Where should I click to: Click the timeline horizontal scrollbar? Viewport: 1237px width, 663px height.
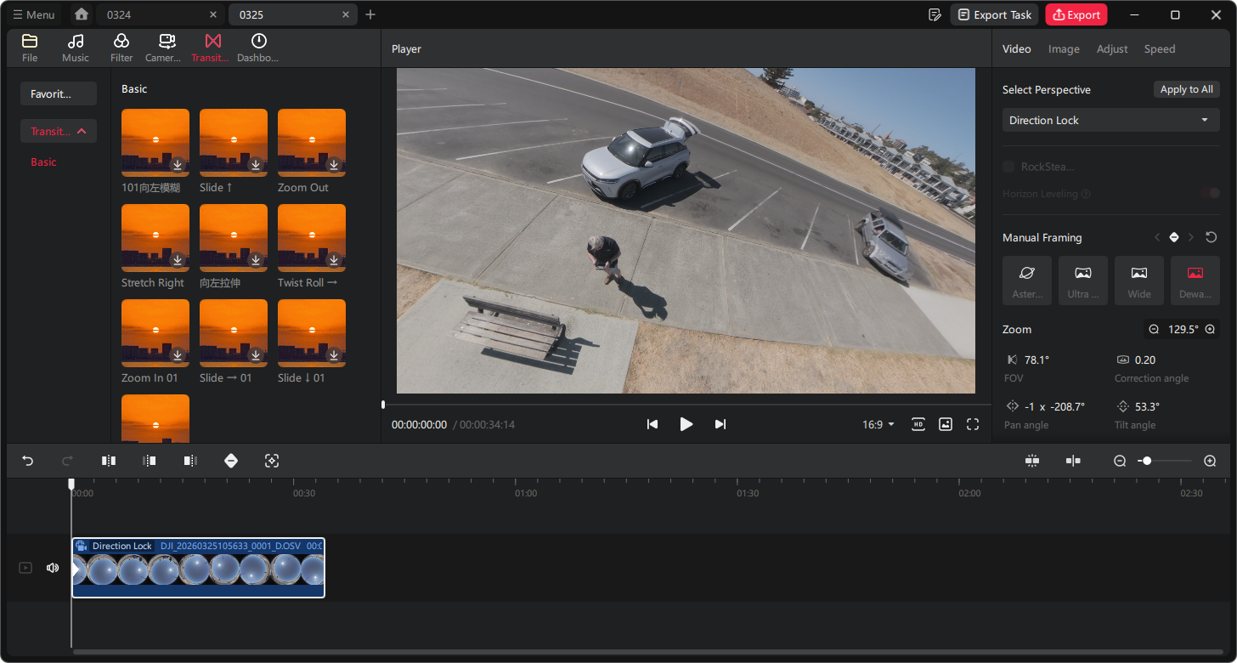(x=647, y=652)
